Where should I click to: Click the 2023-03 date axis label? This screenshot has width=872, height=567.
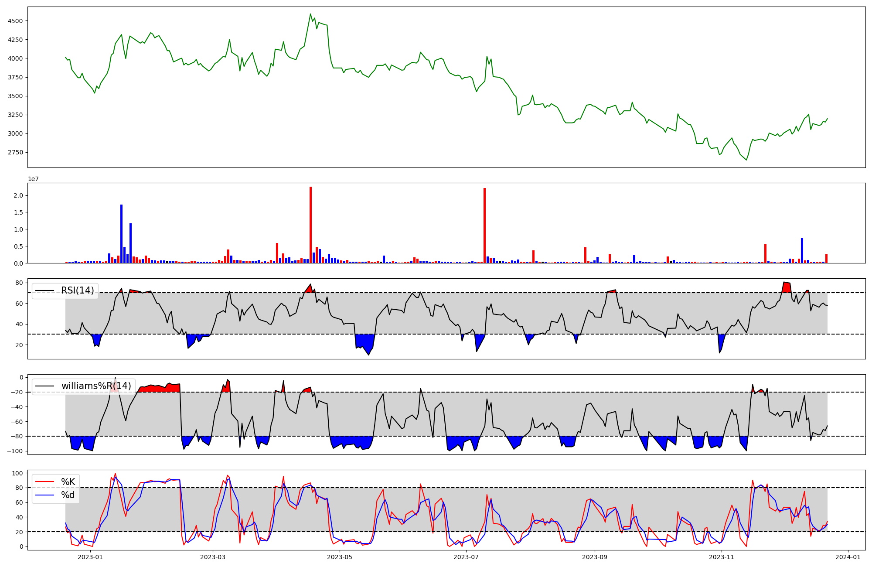(x=213, y=557)
